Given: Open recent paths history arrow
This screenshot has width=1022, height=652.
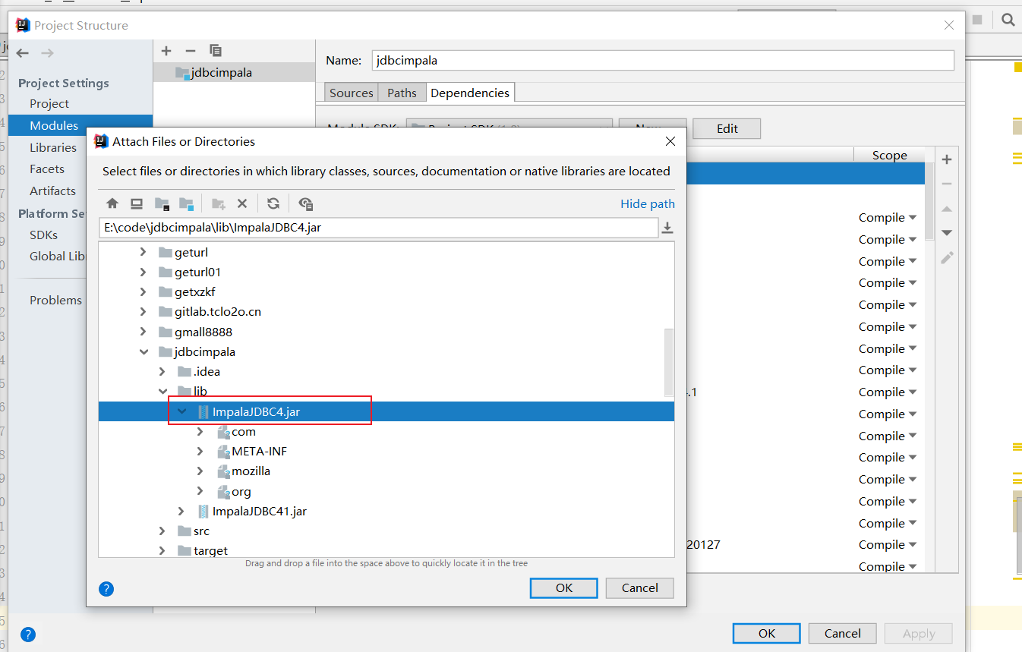Looking at the screenshot, I should pyautogui.click(x=667, y=228).
